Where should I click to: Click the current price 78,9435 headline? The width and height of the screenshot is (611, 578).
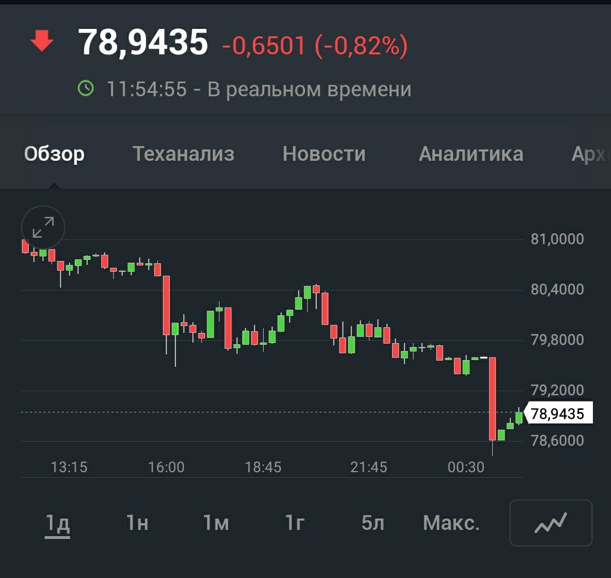tap(143, 42)
